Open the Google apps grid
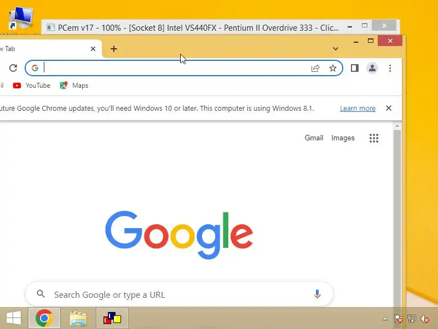 (374, 138)
